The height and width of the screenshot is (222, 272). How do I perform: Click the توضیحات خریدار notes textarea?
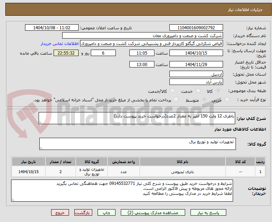pyautogui.click(x=122, y=191)
